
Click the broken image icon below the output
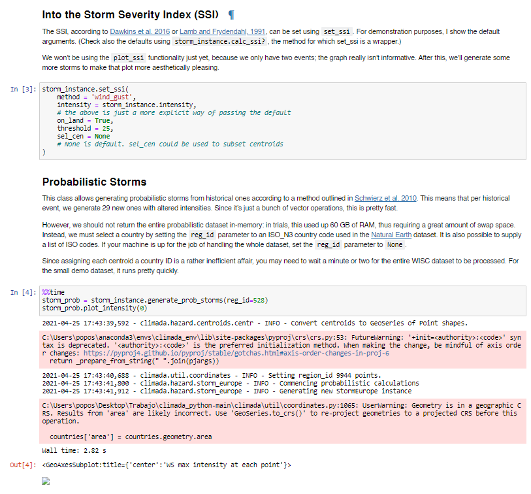(44, 481)
